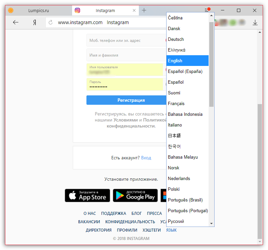Choose Suomi language

(x=187, y=93)
